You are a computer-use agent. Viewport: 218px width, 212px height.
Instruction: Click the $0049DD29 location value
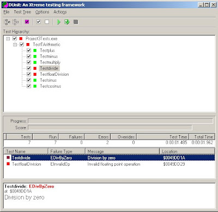(x=174, y=164)
